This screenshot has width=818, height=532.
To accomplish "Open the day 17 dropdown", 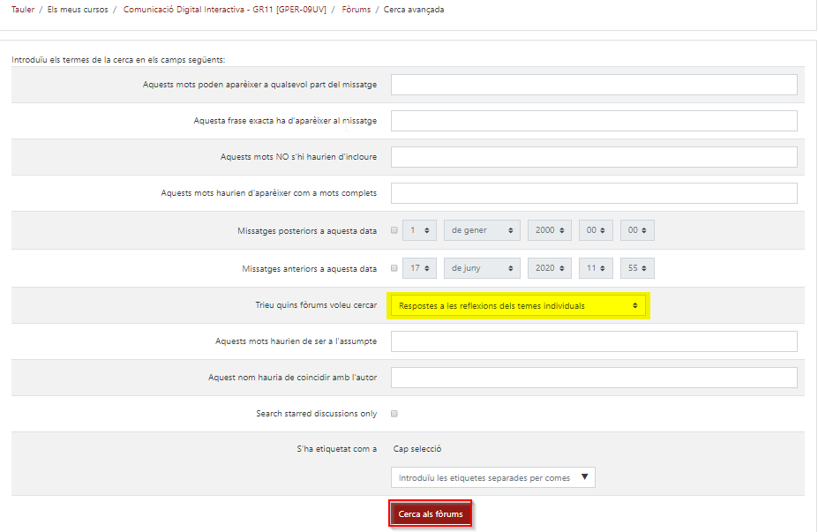I will point(419,269).
